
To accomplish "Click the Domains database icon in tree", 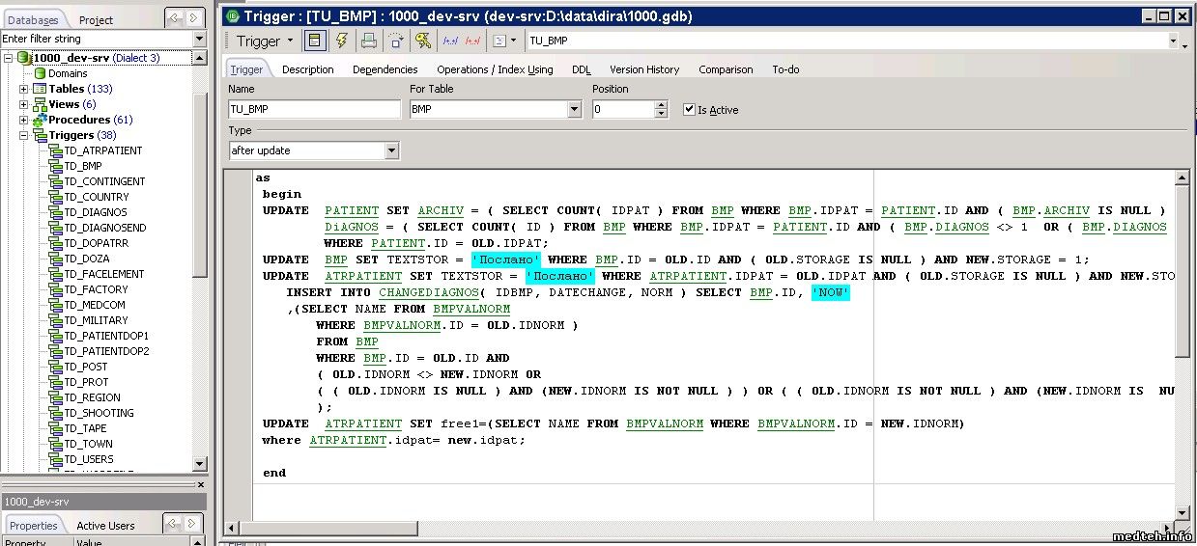I will (x=40, y=73).
